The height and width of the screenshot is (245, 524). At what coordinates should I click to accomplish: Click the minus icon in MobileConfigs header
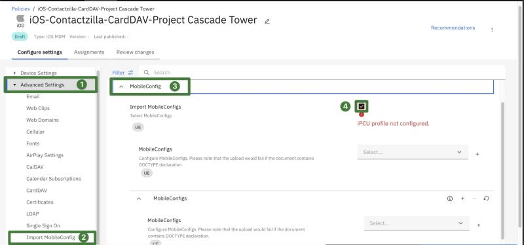pos(474,198)
